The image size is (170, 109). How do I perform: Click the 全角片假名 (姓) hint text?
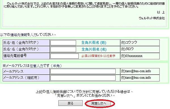click(x=94, y=43)
